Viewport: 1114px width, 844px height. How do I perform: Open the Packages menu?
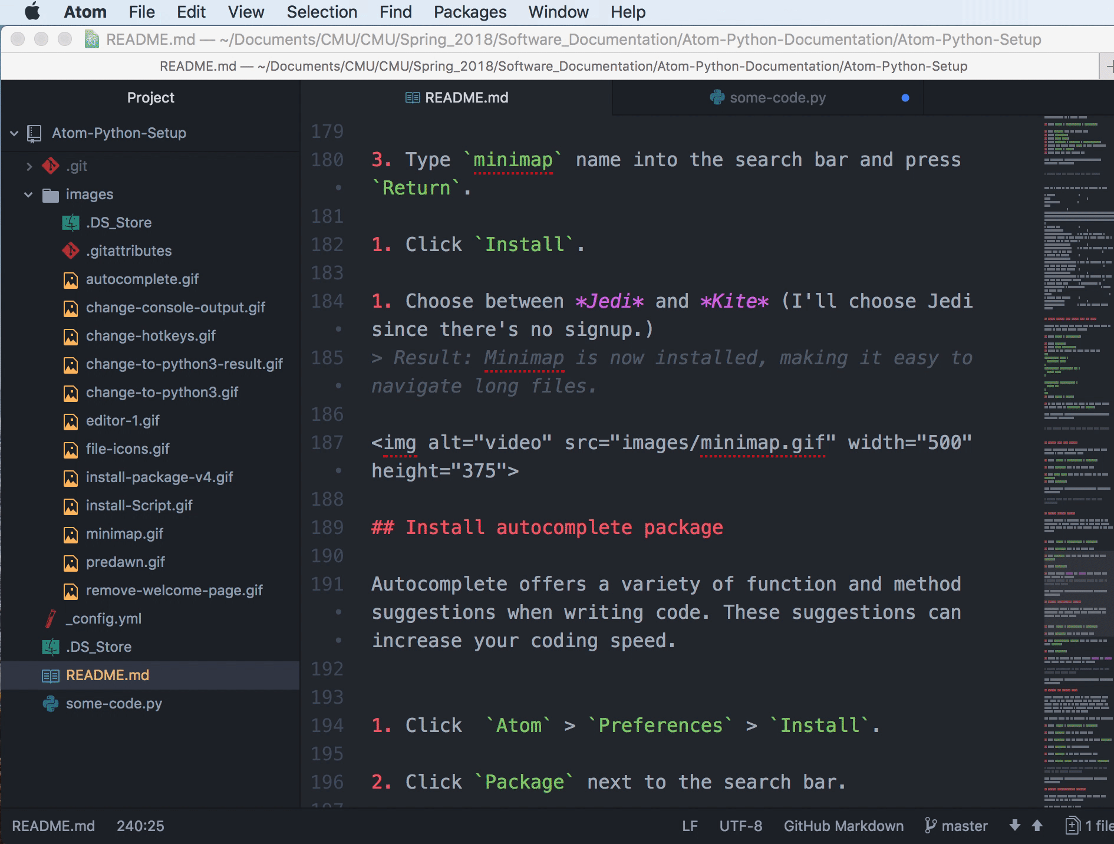pyautogui.click(x=470, y=12)
